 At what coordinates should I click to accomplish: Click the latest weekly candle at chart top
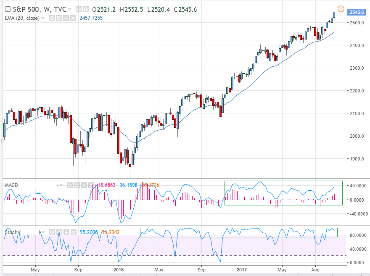click(x=334, y=14)
